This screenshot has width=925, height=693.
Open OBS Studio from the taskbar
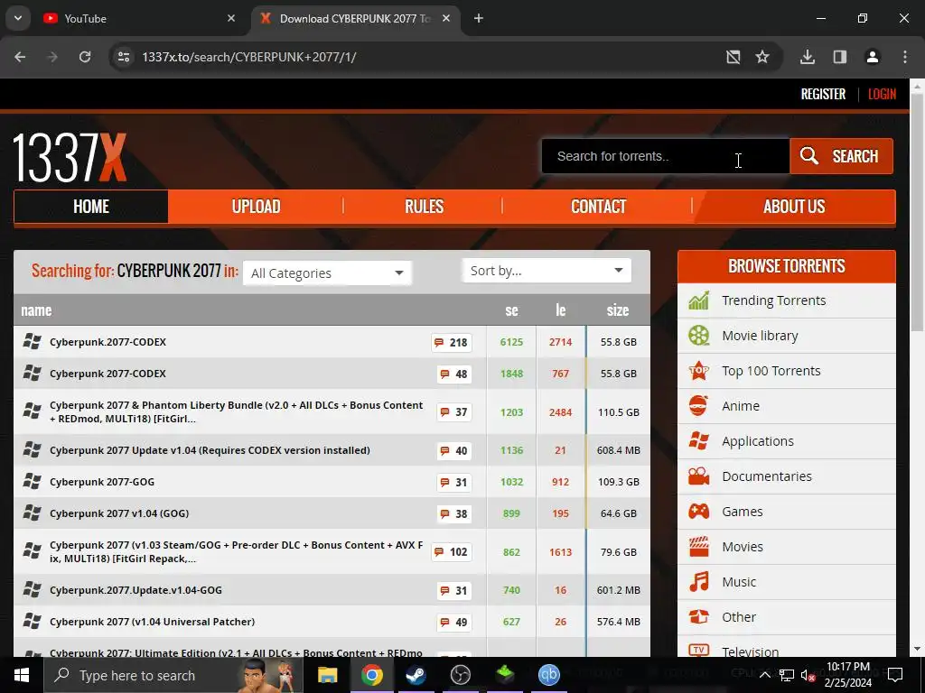tap(460, 675)
